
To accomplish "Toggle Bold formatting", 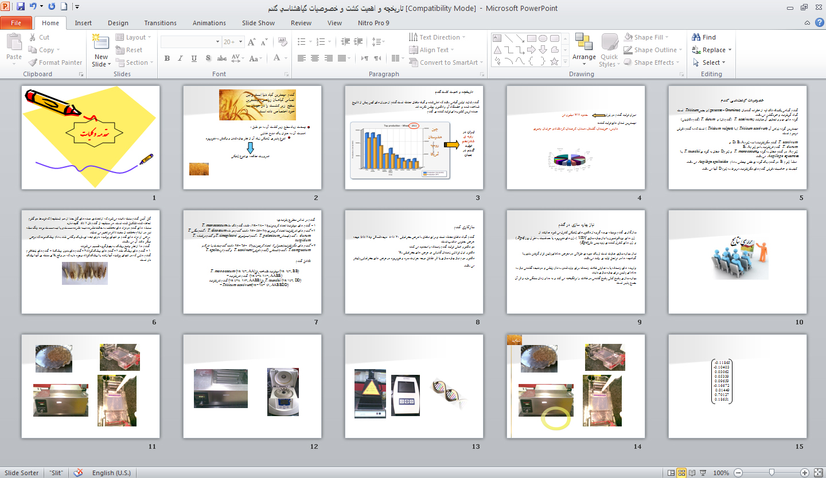I will pos(167,58).
